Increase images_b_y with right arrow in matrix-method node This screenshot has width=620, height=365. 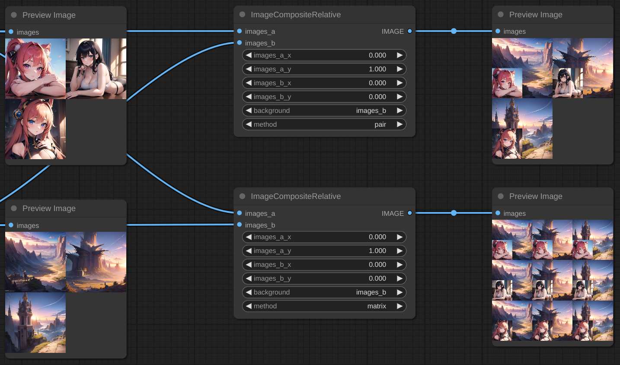click(400, 279)
